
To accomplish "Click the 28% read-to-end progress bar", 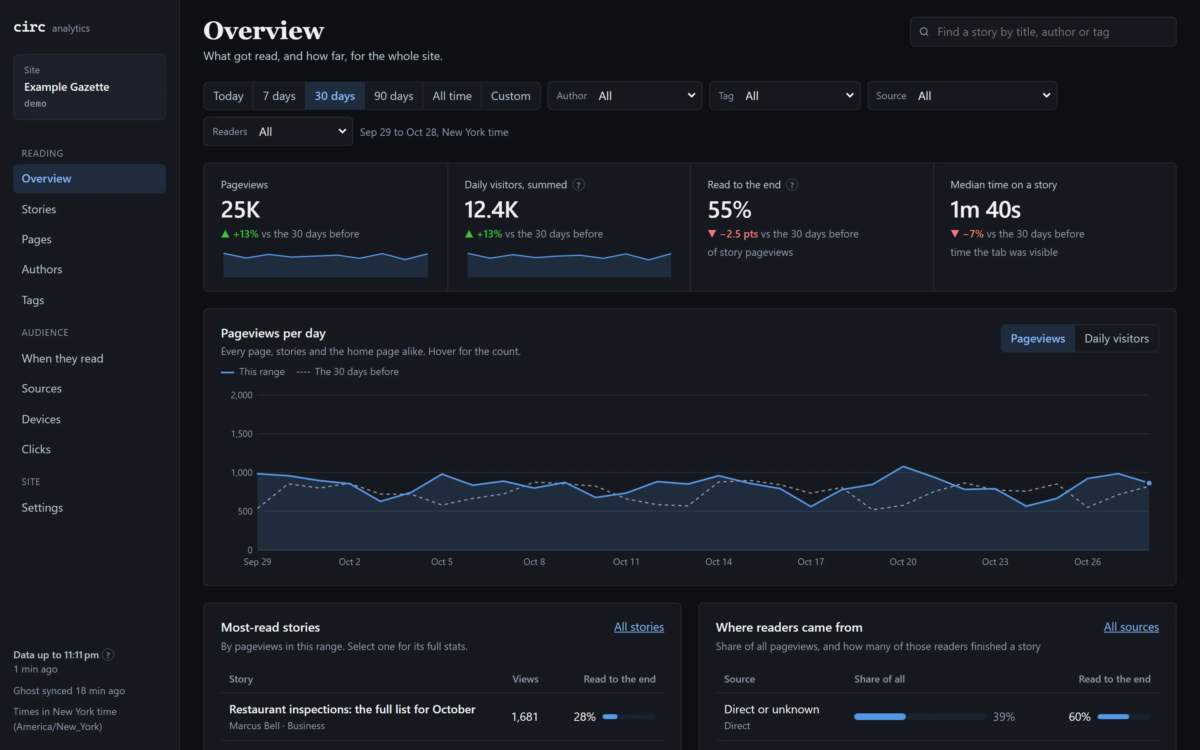I will pyautogui.click(x=629, y=717).
